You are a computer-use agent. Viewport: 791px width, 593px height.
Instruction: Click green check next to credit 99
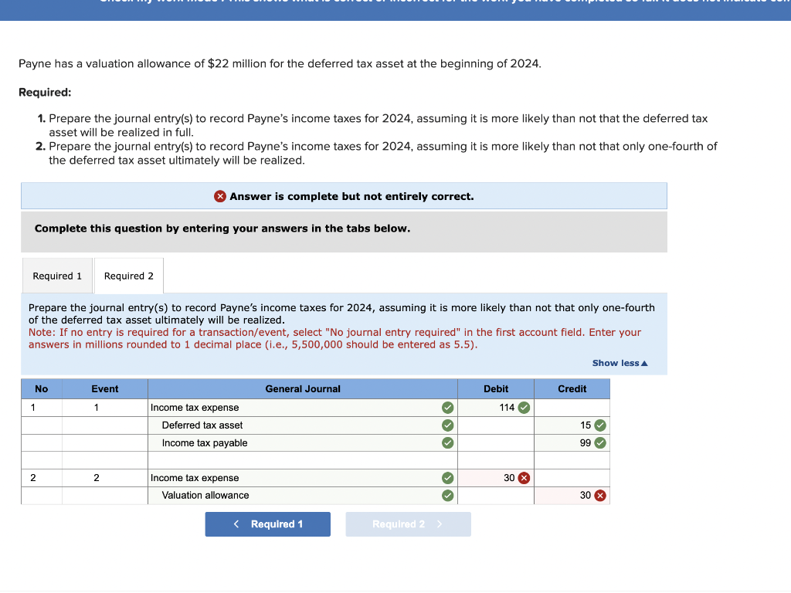tap(599, 442)
